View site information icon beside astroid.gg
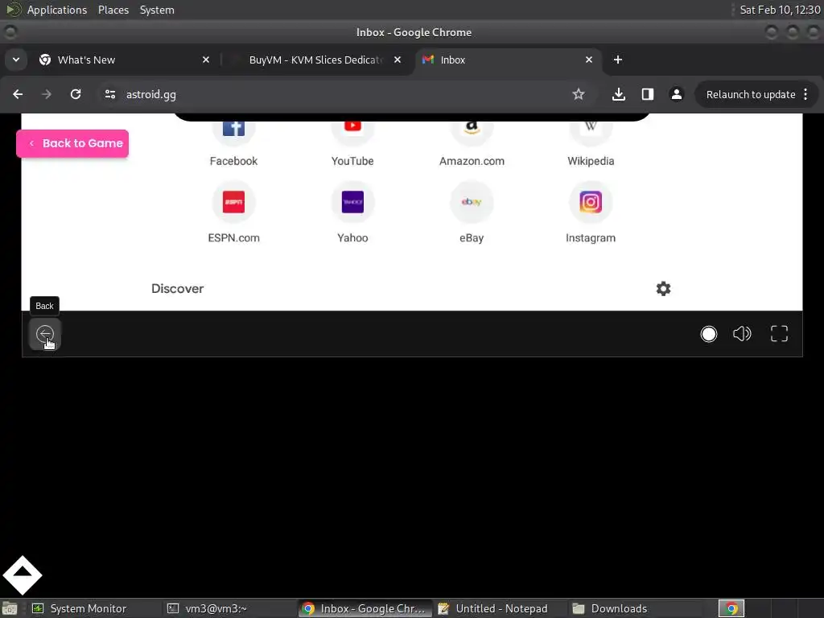 coord(109,94)
